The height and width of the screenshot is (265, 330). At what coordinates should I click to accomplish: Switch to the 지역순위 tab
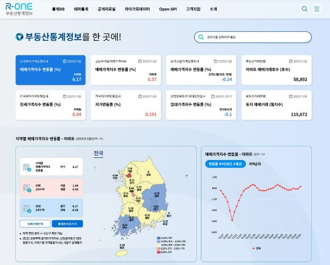click(255, 164)
